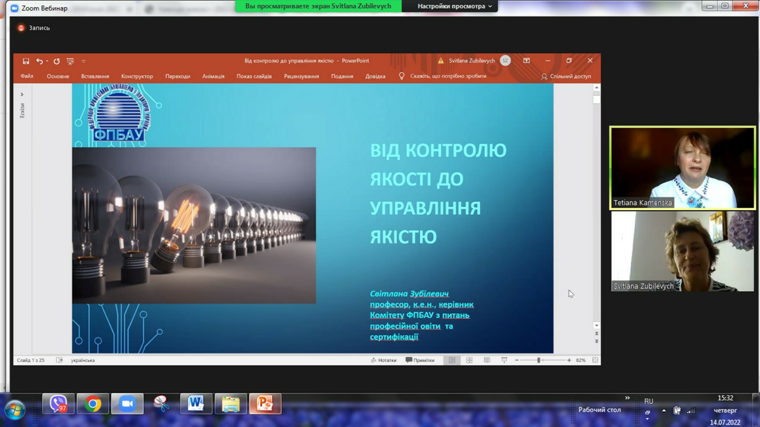This screenshot has width=760, height=427.
Task: Expand the Ескізи thumbnails pane
Action: click(22, 95)
